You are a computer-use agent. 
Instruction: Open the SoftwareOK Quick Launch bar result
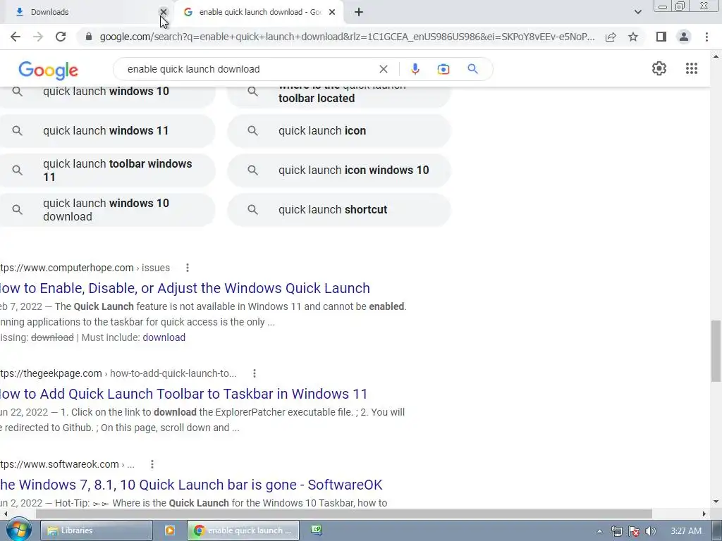click(x=191, y=485)
